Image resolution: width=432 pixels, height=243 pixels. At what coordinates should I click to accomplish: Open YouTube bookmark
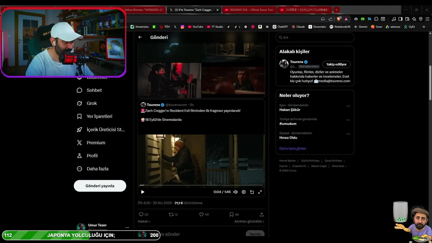coord(195,27)
